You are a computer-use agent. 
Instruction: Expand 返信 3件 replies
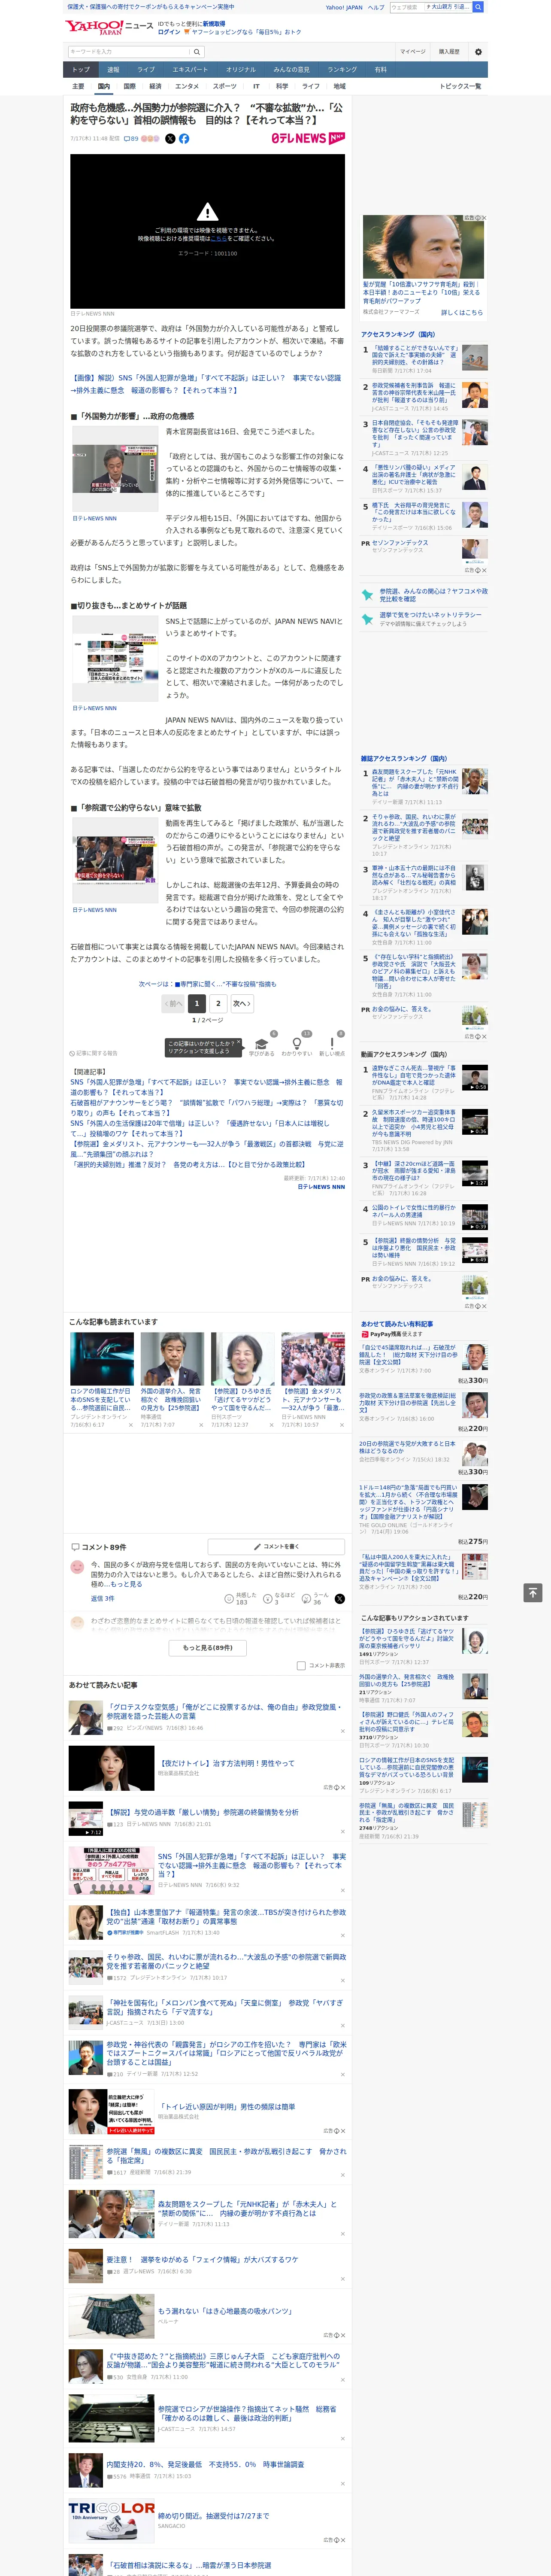pos(102,1598)
